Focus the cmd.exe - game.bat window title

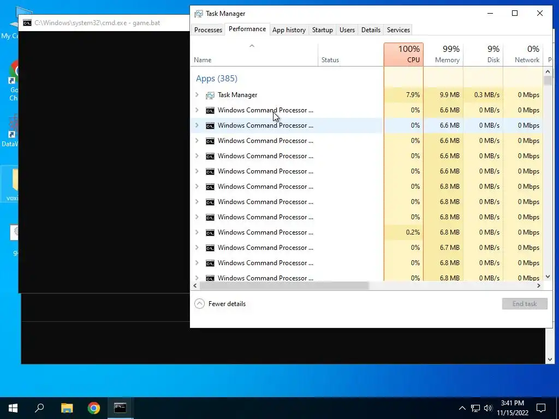[x=97, y=23]
